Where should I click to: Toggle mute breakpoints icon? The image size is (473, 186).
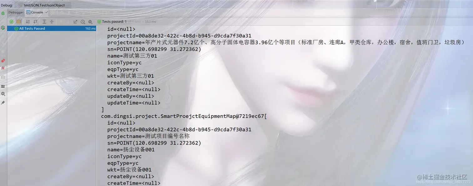click(x=3, y=68)
